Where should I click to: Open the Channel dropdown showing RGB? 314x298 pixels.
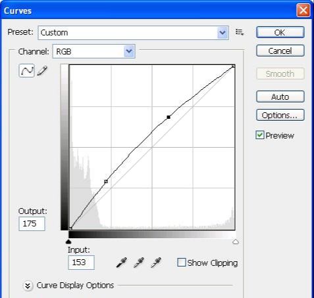click(94, 51)
